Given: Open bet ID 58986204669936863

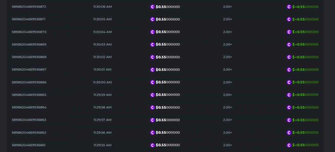Looking at the screenshot, I should (x=29, y=120).
